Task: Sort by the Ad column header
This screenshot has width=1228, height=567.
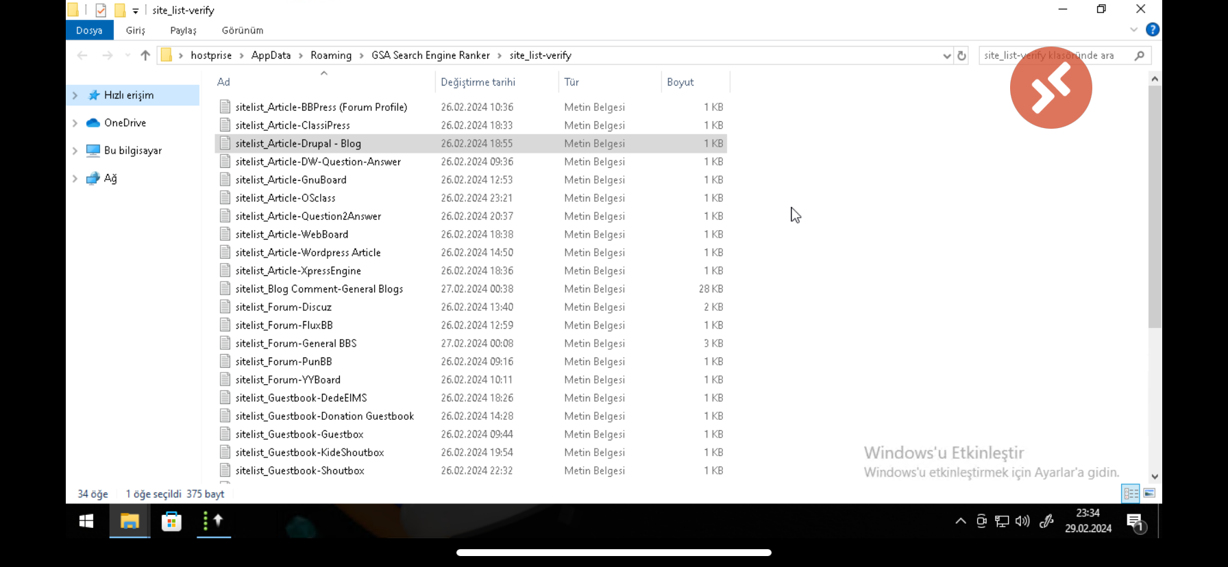Action: [x=223, y=82]
